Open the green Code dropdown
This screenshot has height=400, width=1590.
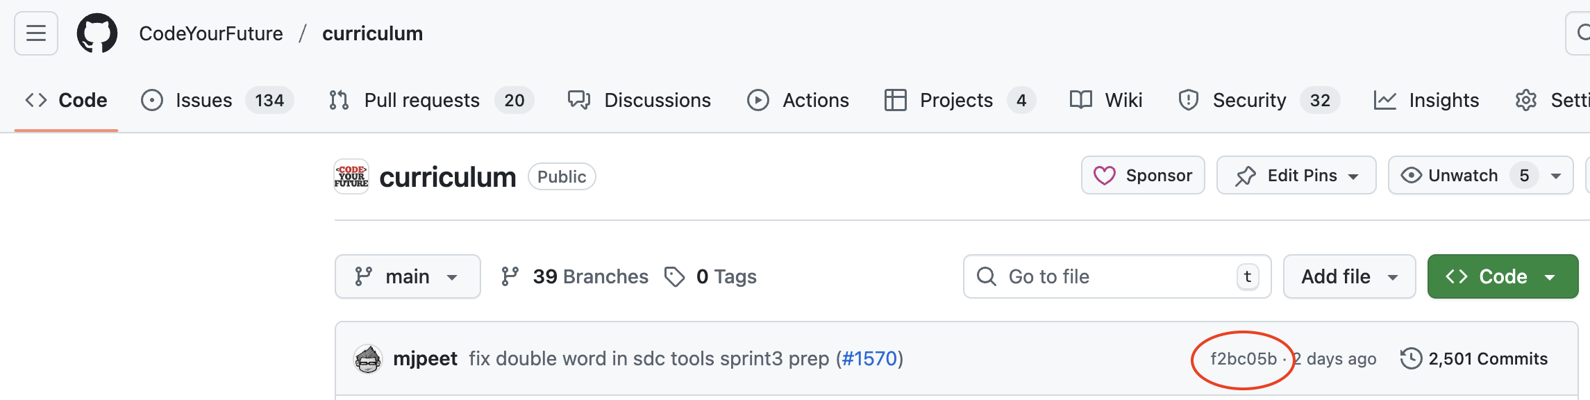(1502, 276)
